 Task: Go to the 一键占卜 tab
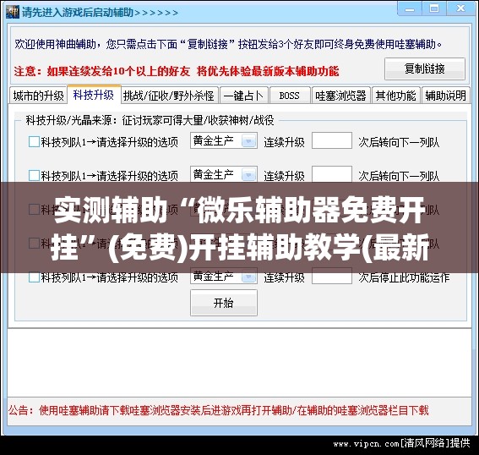(x=244, y=96)
